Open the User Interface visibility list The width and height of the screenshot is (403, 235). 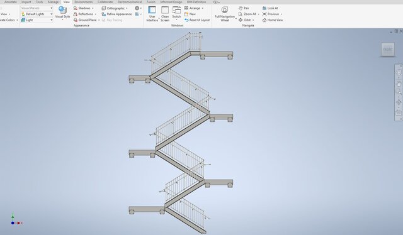[x=152, y=14]
